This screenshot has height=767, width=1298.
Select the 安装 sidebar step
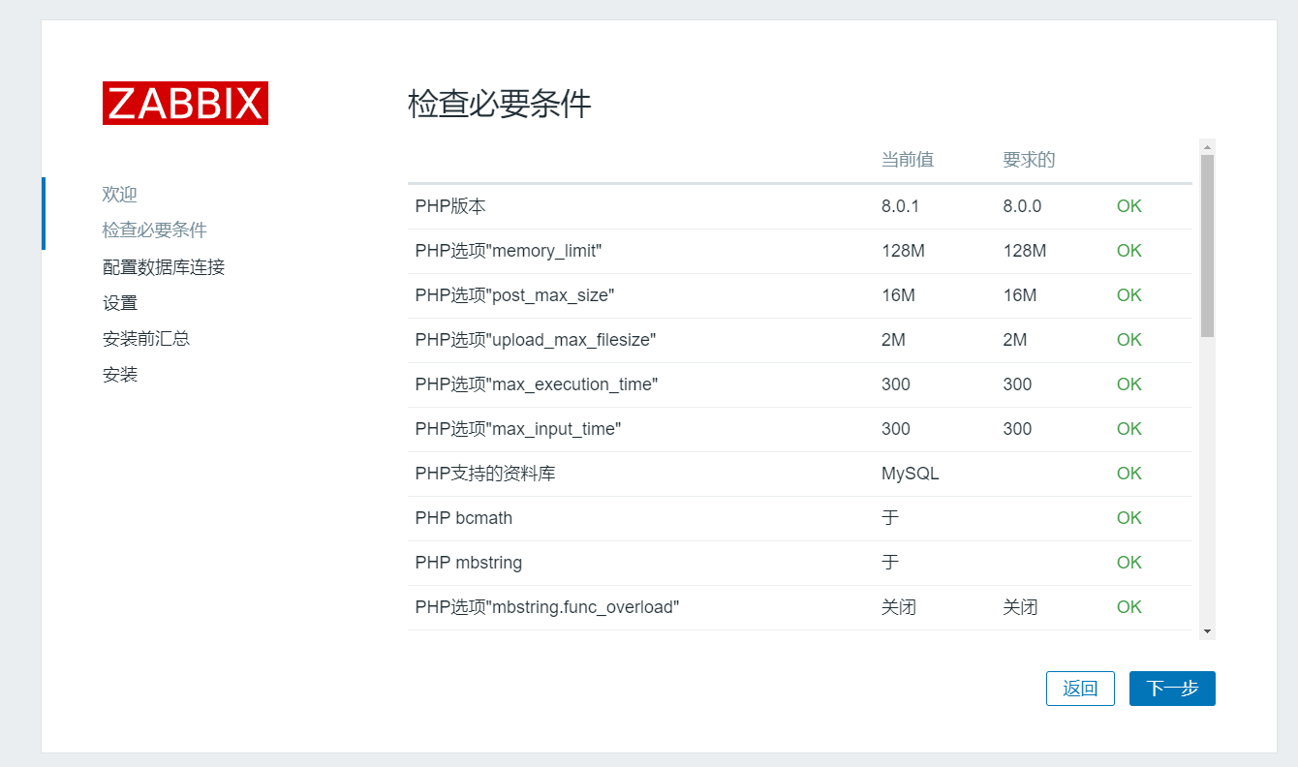[120, 374]
